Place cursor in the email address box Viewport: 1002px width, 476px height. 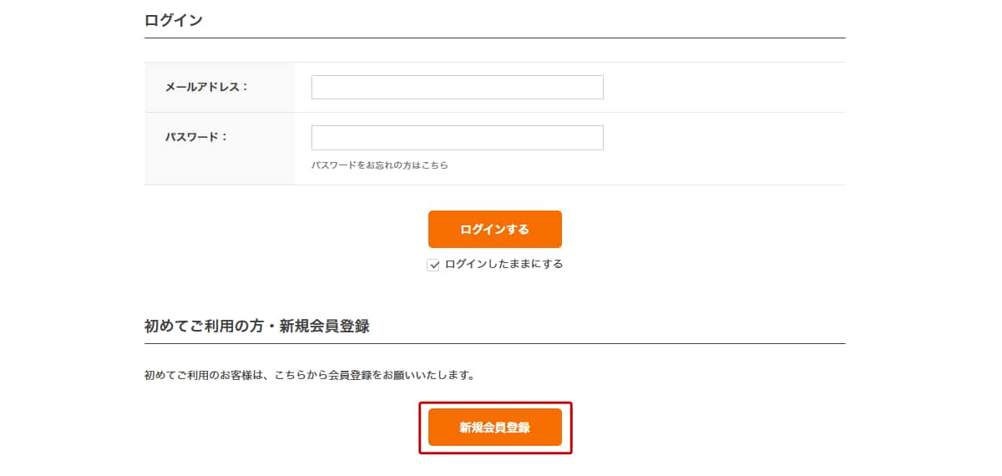coord(457,87)
